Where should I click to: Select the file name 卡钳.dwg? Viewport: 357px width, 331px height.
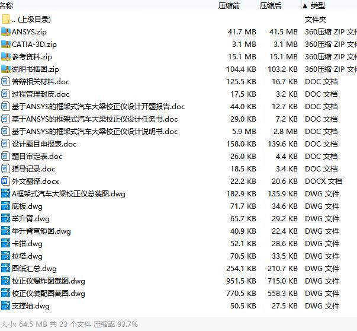pyautogui.click(x=27, y=244)
